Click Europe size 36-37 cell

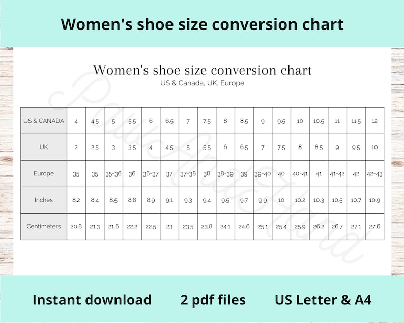[151, 173]
